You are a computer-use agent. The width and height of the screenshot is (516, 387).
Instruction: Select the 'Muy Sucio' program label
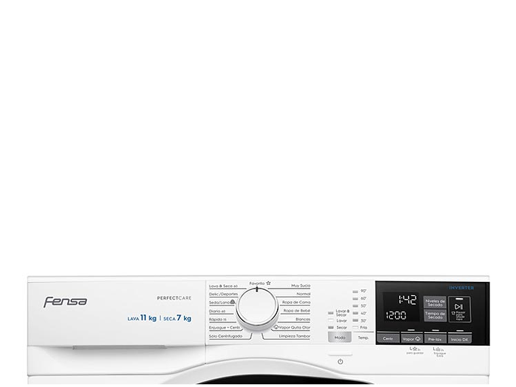tap(301, 286)
